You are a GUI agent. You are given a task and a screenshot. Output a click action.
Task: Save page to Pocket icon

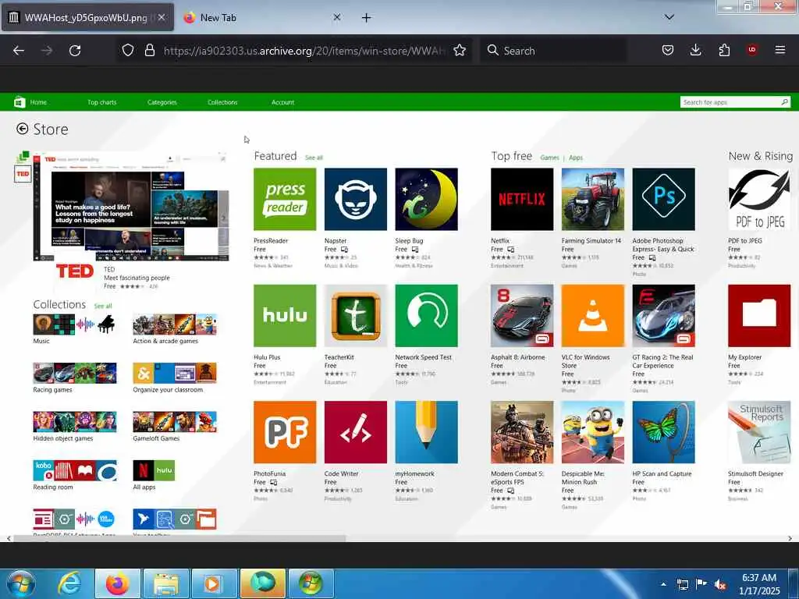coord(668,50)
